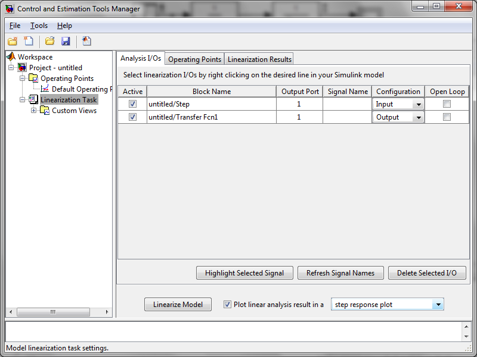Toggle Plot linear analysis result checkbox
Viewport: 477px width, 357px height.
227,304
